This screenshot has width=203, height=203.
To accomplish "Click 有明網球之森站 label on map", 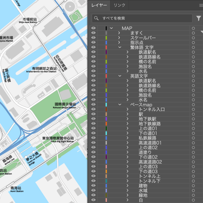I will pyautogui.click(x=44, y=68).
